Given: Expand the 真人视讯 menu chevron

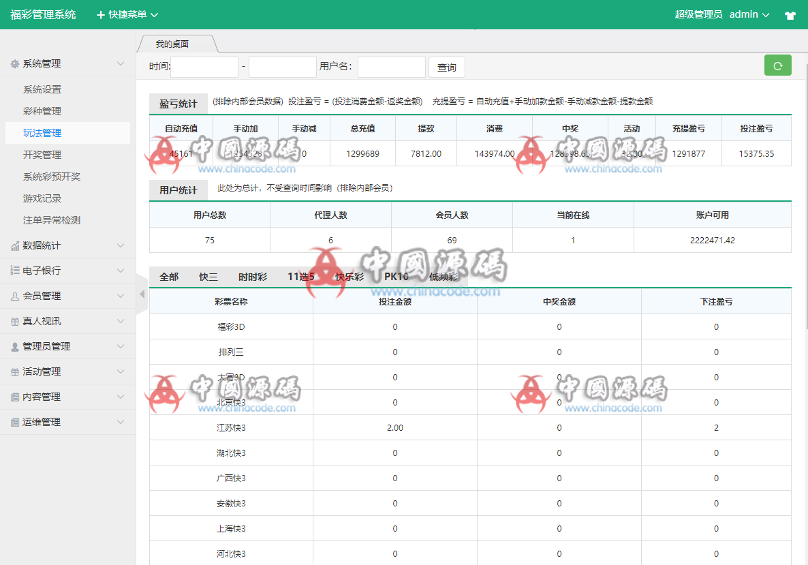Looking at the screenshot, I should click(x=121, y=321).
